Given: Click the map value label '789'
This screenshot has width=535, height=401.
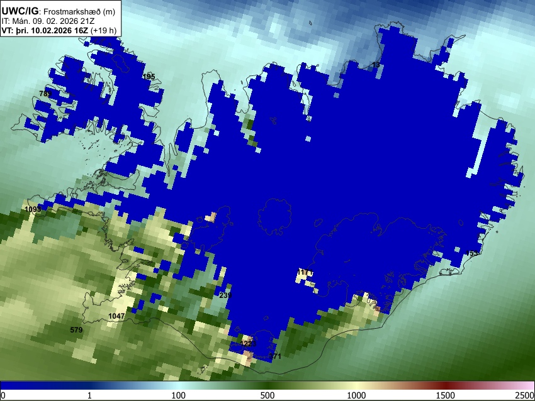Looking at the screenshot, I should [45, 94].
